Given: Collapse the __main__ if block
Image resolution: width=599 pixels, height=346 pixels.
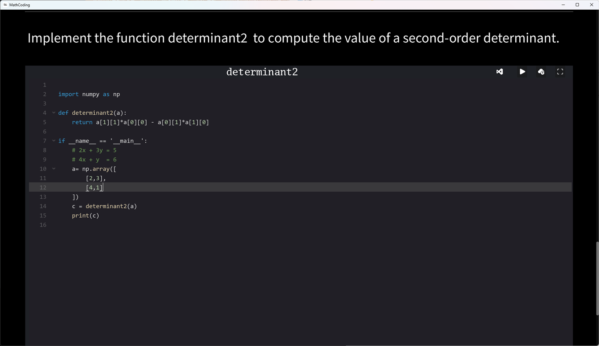Looking at the screenshot, I should pos(53,141).
